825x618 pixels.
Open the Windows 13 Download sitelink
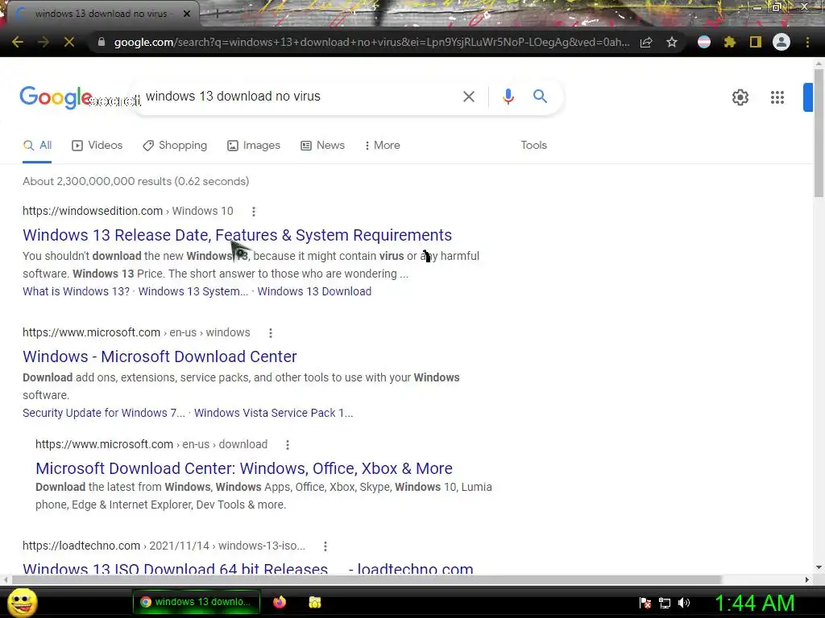click(314, 291)
